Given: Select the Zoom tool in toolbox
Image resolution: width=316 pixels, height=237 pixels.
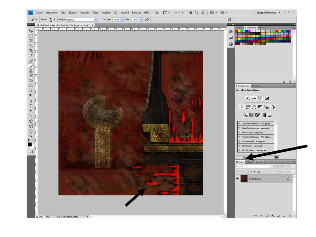Looking at the screenshot, I should pos(31,136).
